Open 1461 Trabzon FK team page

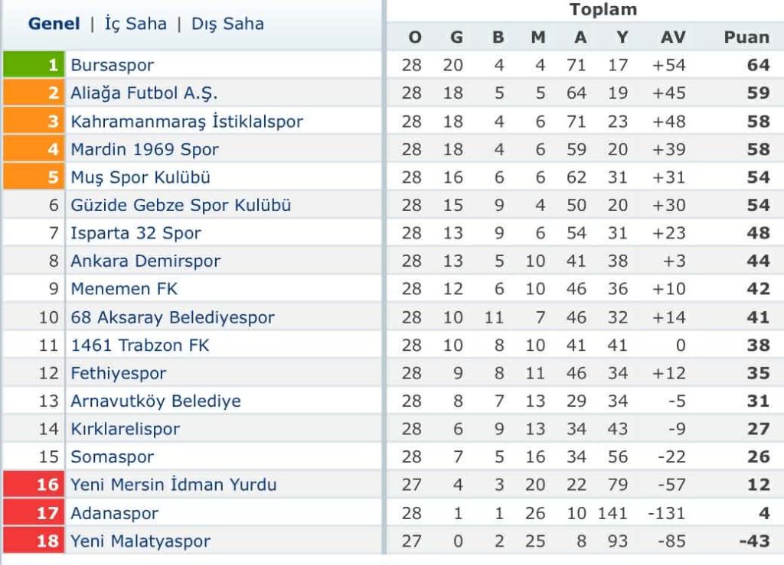[139, 345]
